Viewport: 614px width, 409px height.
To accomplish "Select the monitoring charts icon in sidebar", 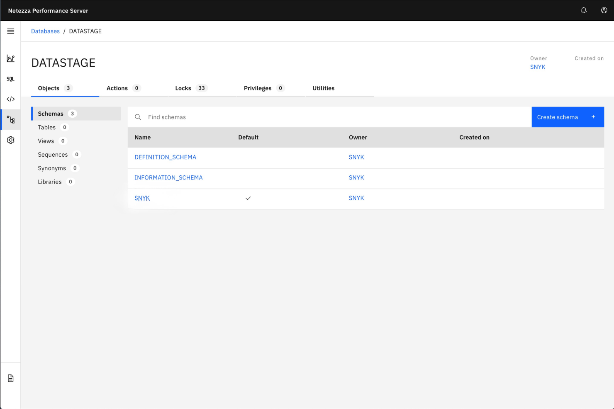I will (x=10, y=58).
